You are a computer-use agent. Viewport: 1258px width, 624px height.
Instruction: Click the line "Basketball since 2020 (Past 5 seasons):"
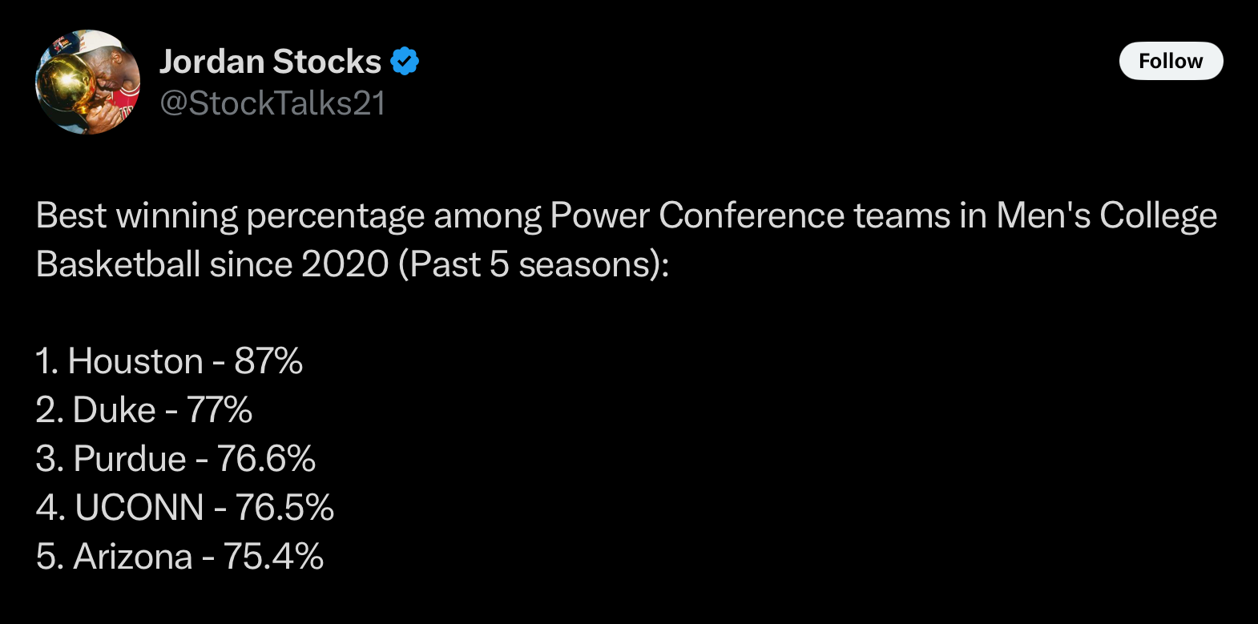pos(352,264)
